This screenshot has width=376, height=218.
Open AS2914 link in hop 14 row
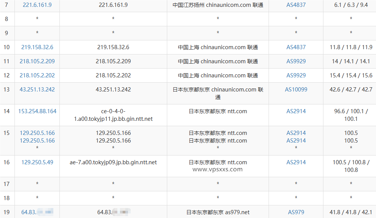296,111
